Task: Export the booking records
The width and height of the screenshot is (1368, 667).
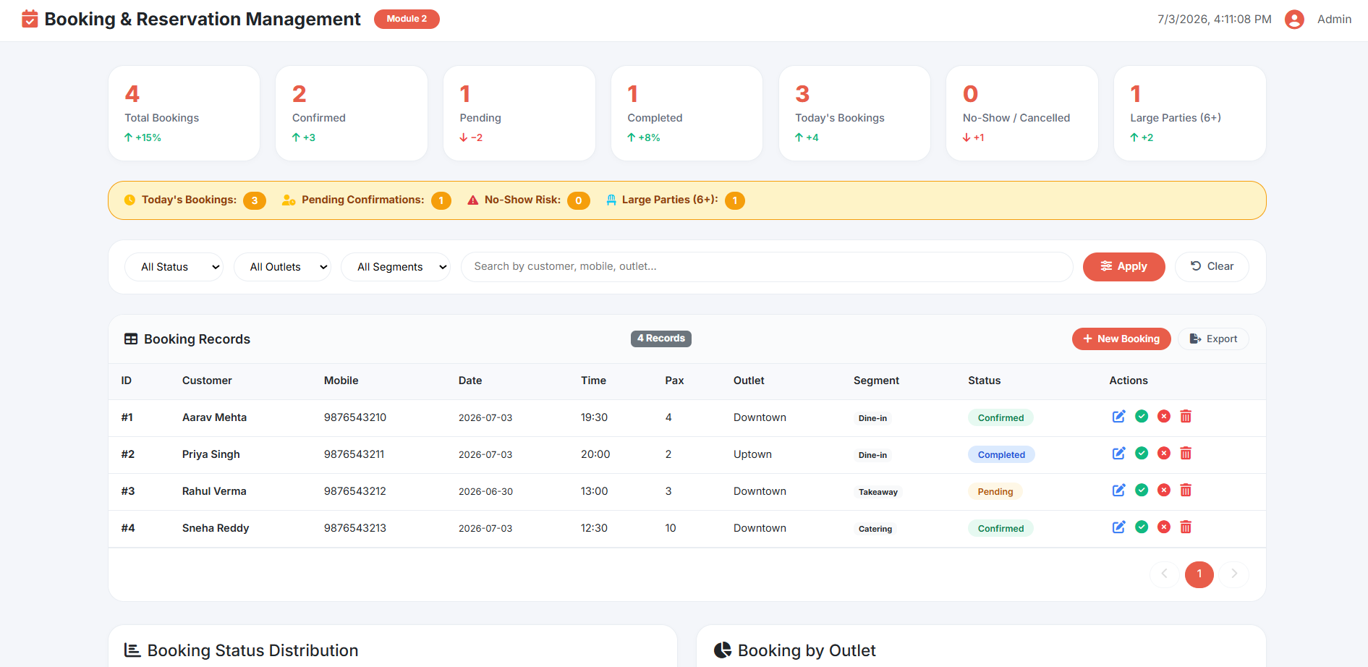Action: point(1213,339)
